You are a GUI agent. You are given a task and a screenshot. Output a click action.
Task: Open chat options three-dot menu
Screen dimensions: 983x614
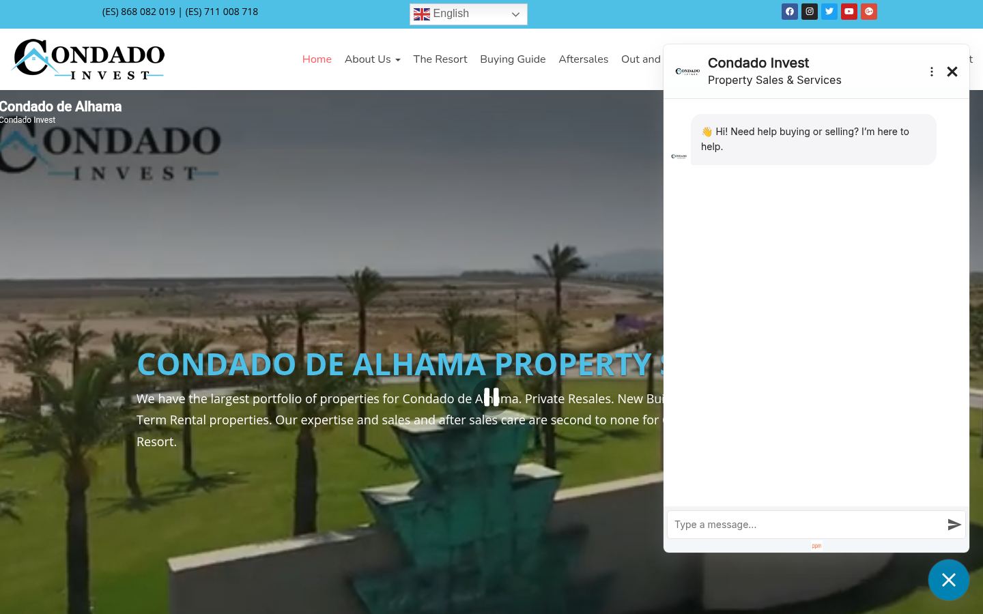pos(931,72)
